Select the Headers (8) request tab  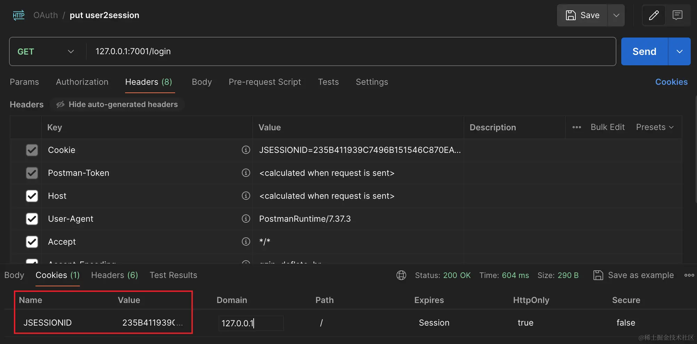point(149,82)
